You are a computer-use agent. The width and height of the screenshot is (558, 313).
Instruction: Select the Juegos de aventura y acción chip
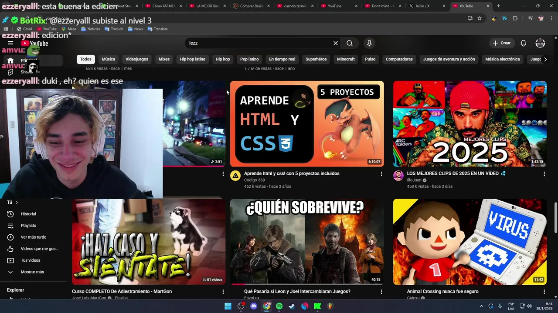point(449,59)
